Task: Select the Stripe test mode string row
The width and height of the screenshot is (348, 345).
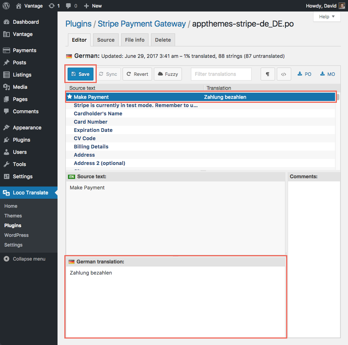Action: 201,105
